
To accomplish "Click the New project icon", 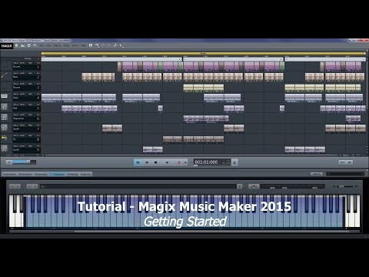I will pos(17,45).
